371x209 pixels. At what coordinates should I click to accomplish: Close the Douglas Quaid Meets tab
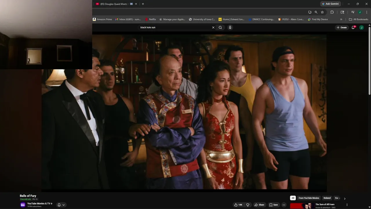(x=136, y=4)
